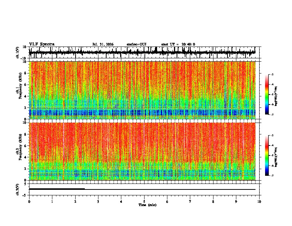
Task: Click the log(PSD) unit label beside ch.1 color bar
Action: click(x=276, y=96)
